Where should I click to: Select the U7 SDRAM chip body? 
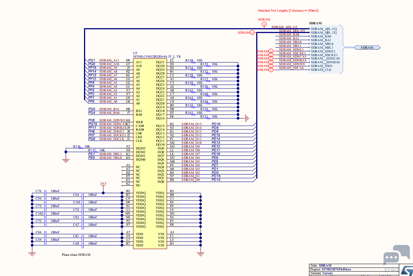click(x=150, y=154)
